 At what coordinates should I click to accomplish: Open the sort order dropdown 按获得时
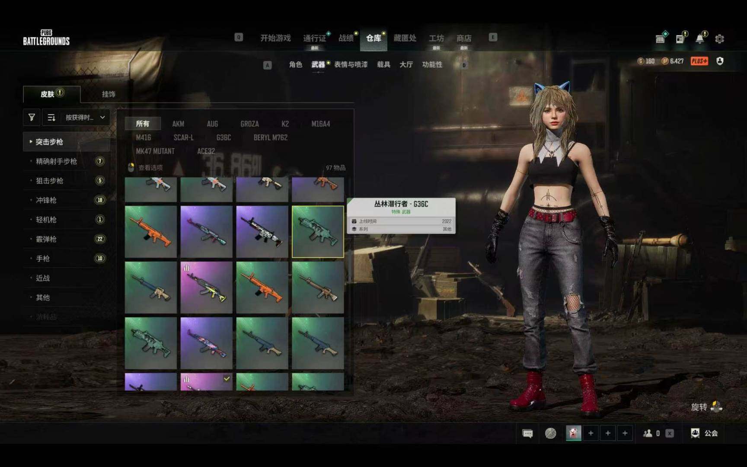(x=76, y=117)
